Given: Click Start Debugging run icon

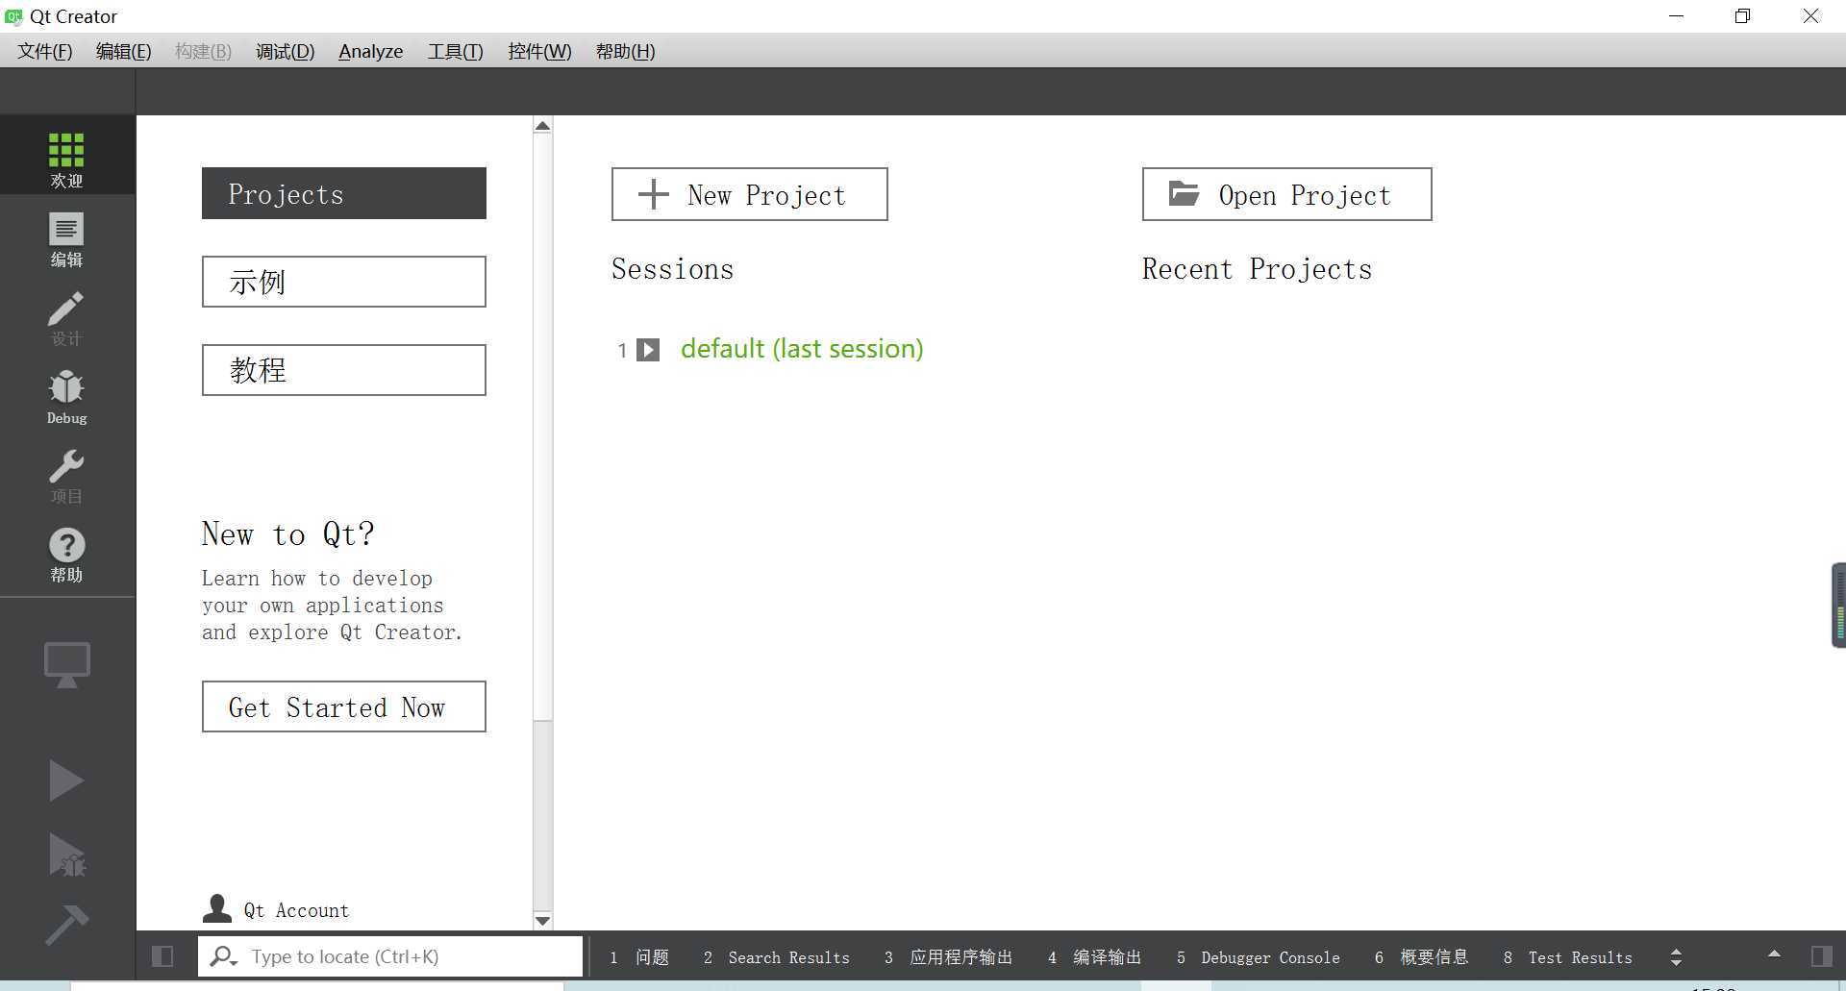Looking at the screenshot, I should (x=66, y=855).
